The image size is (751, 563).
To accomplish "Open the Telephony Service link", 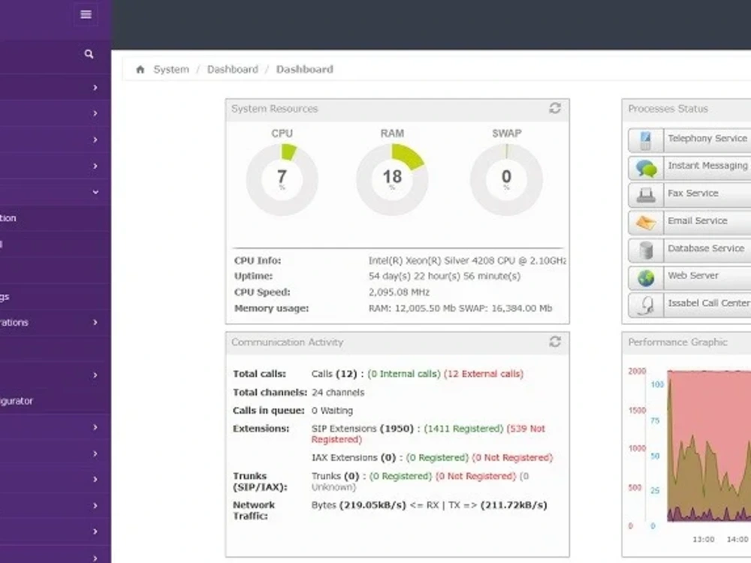I will [x=707, y=140].
